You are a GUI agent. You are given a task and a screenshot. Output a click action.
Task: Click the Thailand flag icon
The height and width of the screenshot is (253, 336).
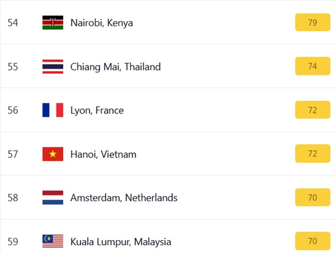[53, 66]
